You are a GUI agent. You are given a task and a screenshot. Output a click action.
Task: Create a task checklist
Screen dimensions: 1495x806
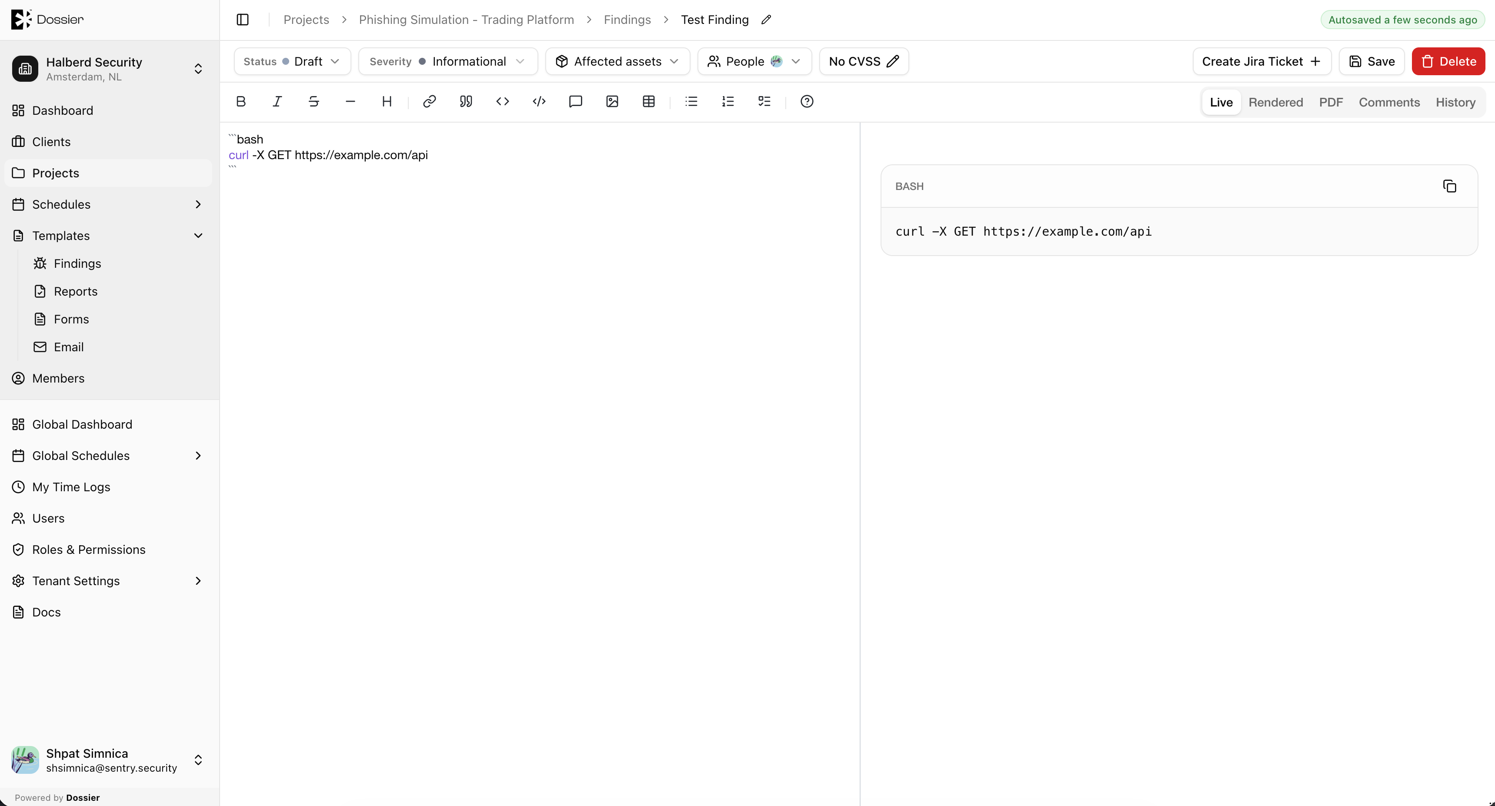[x=764, y=102]
